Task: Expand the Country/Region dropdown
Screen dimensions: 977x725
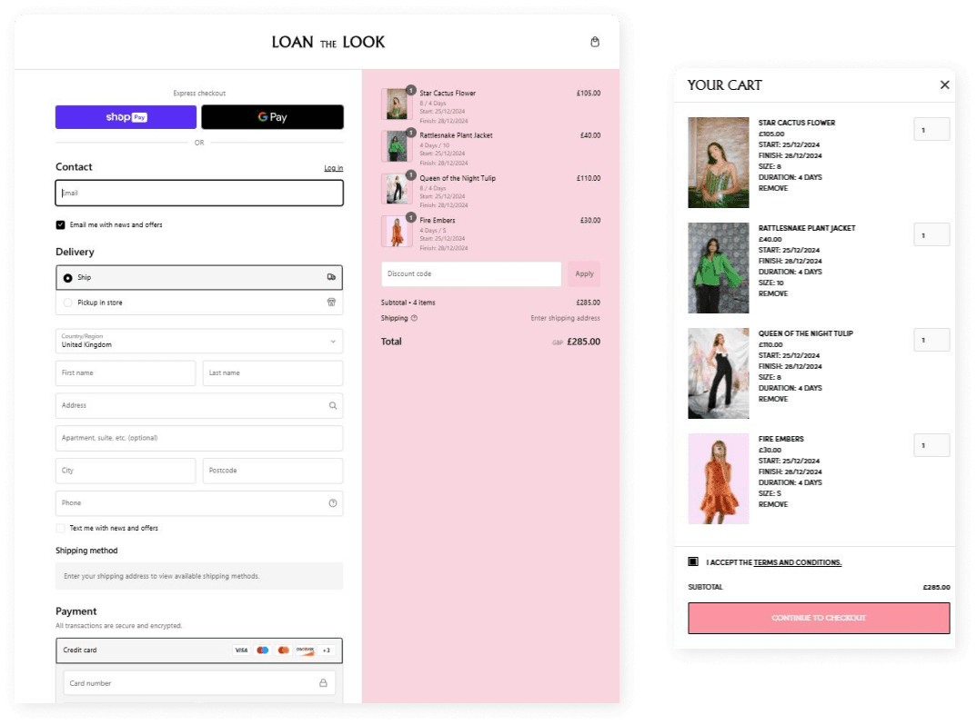Action: [x=199, y=342]
